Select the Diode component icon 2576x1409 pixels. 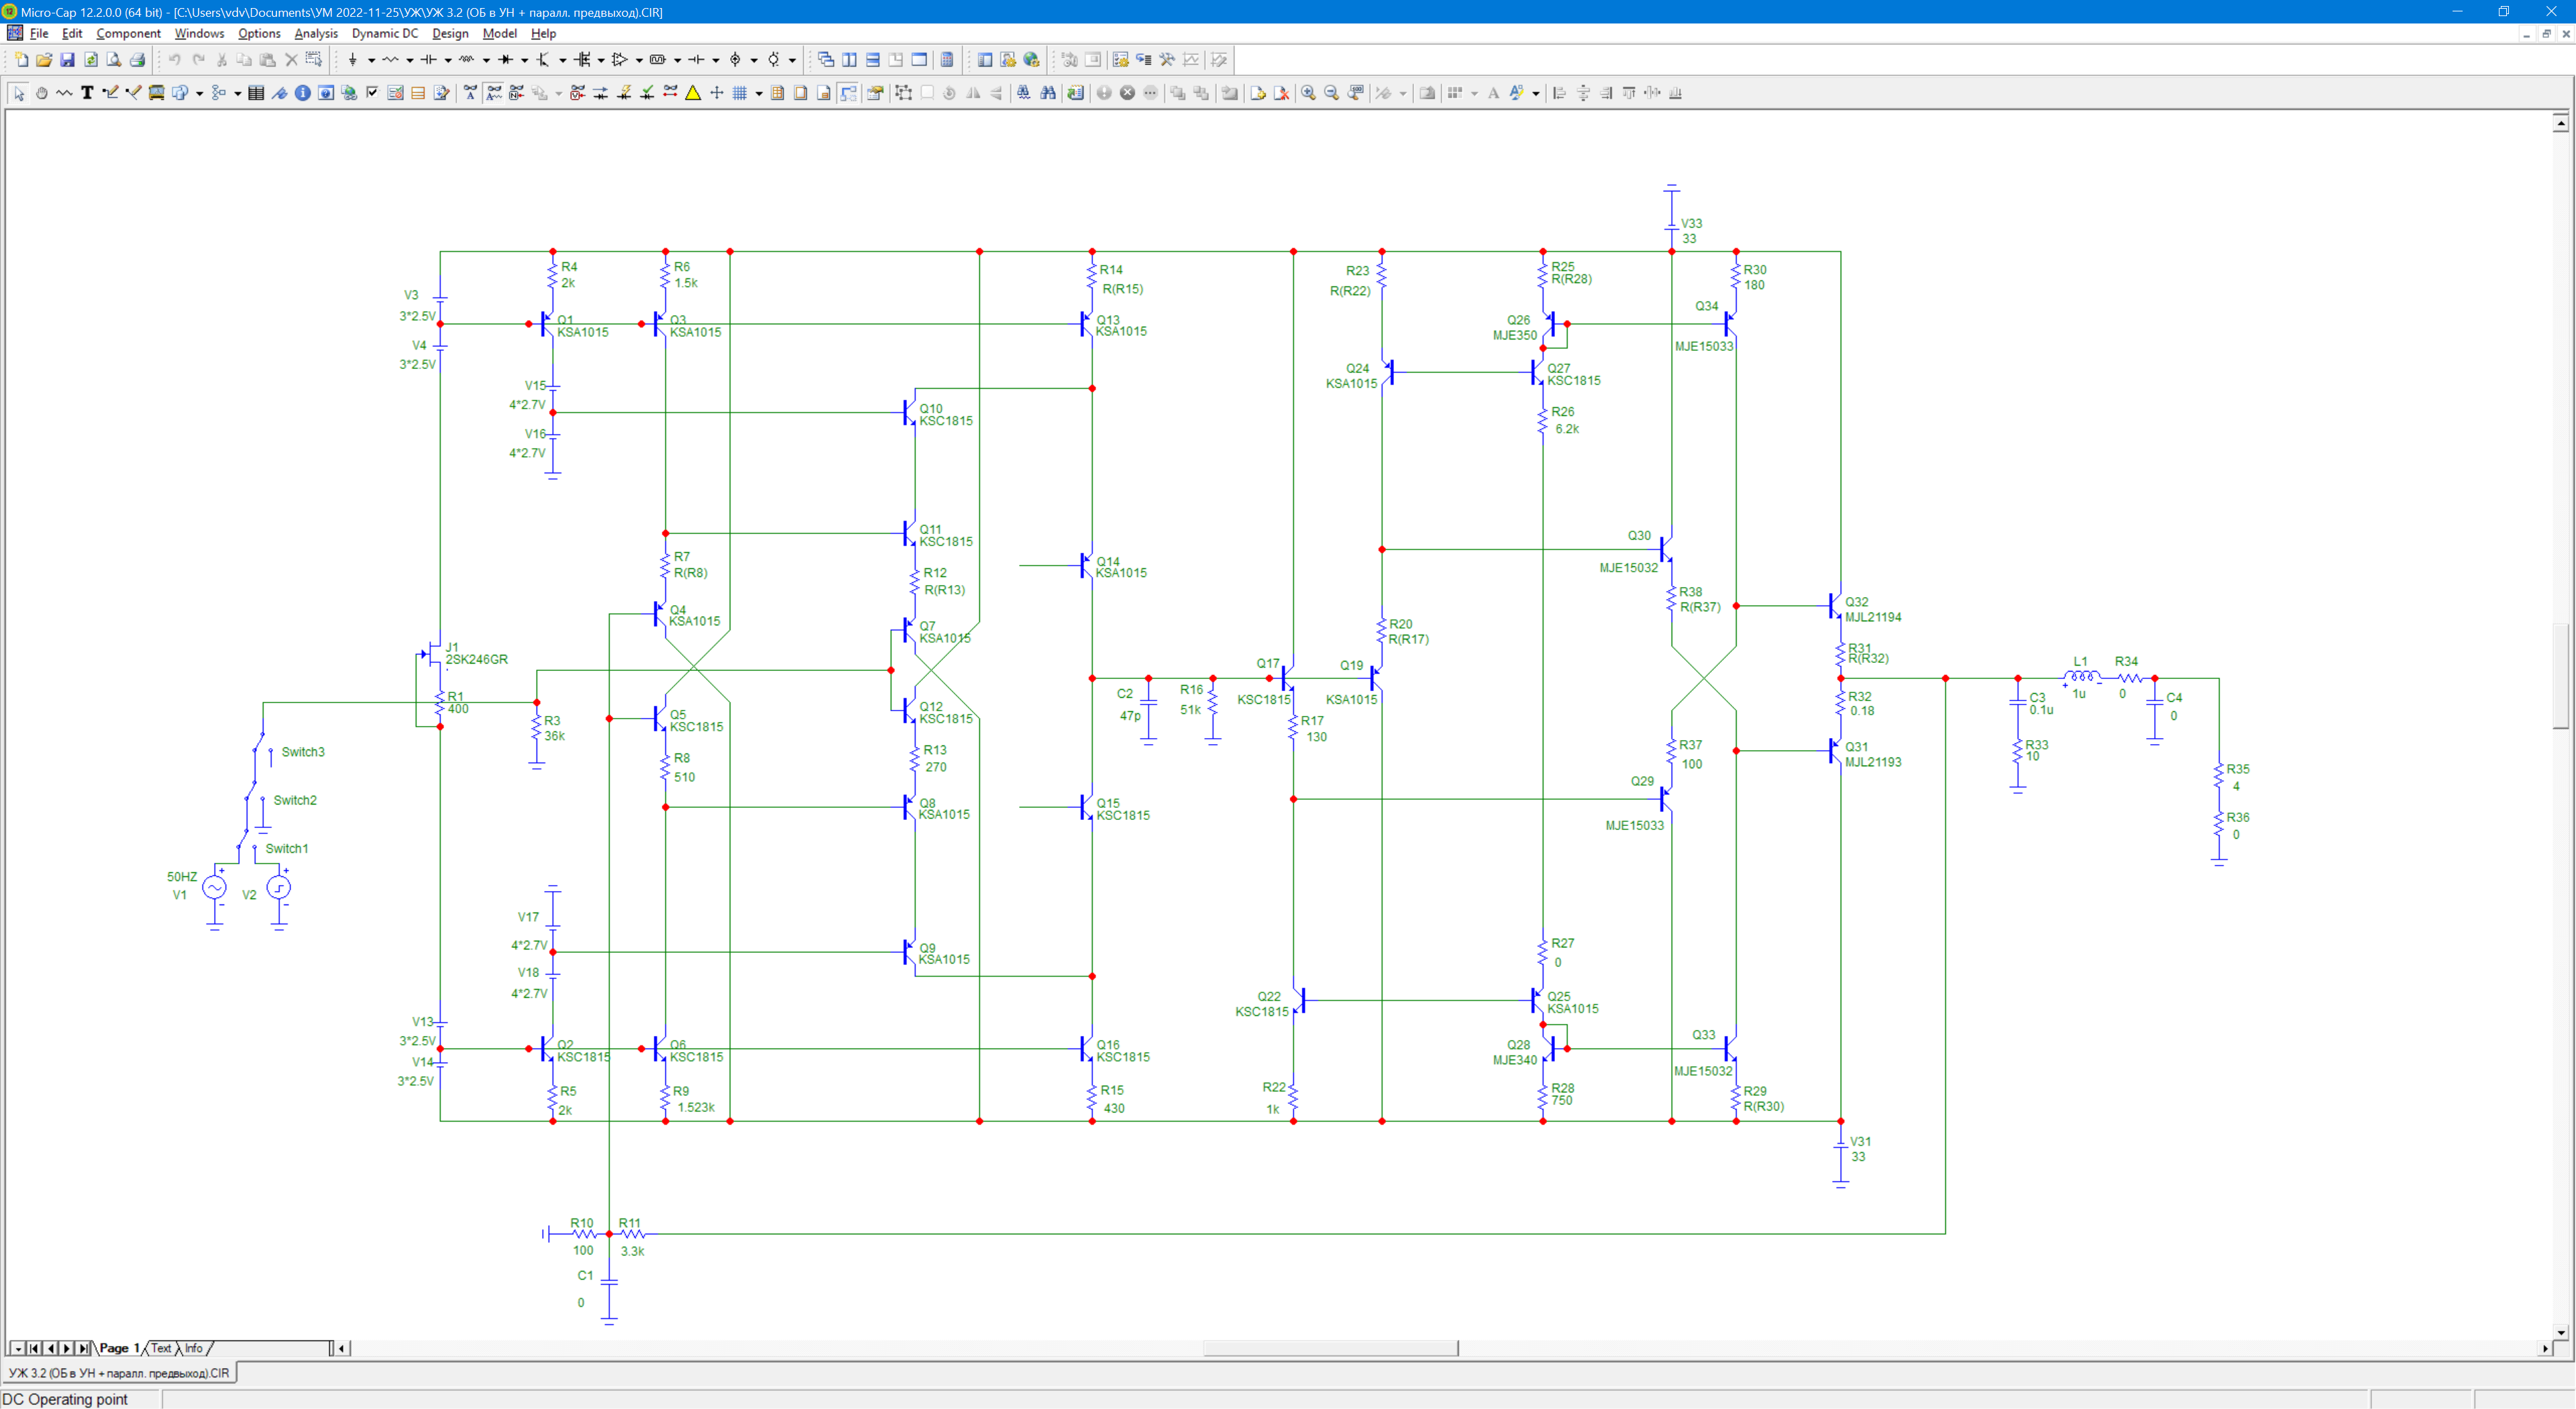(506, 60)
